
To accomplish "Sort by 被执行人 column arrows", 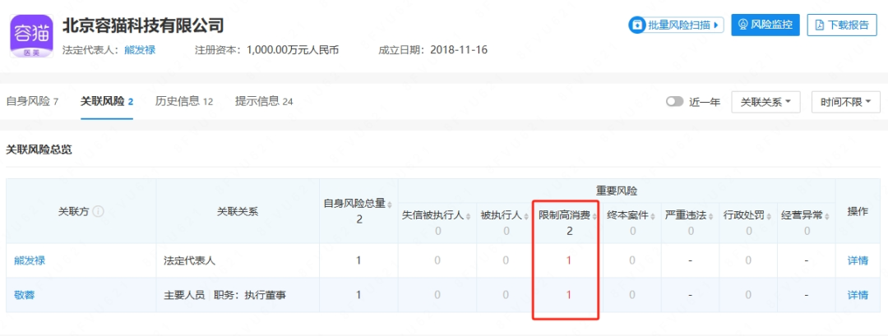I will [527, 216].
